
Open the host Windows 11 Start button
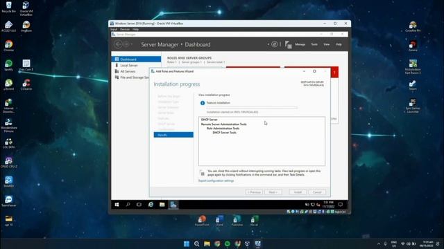coord(187,243)
